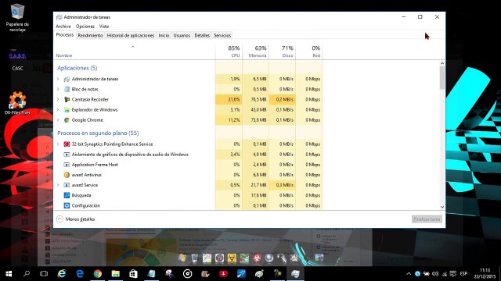Select the Administrador de tareas process icon
501x281 pixels.
pyautogui.click(x=67, y=79)
